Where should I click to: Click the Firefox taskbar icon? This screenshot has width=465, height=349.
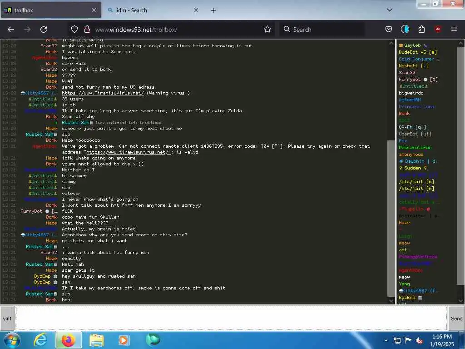[68, 340]
